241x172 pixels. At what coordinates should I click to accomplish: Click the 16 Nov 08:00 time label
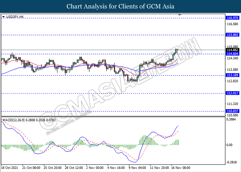tap(181, 168)
